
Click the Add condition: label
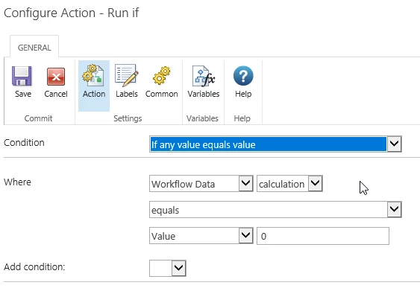pos(34,266)
